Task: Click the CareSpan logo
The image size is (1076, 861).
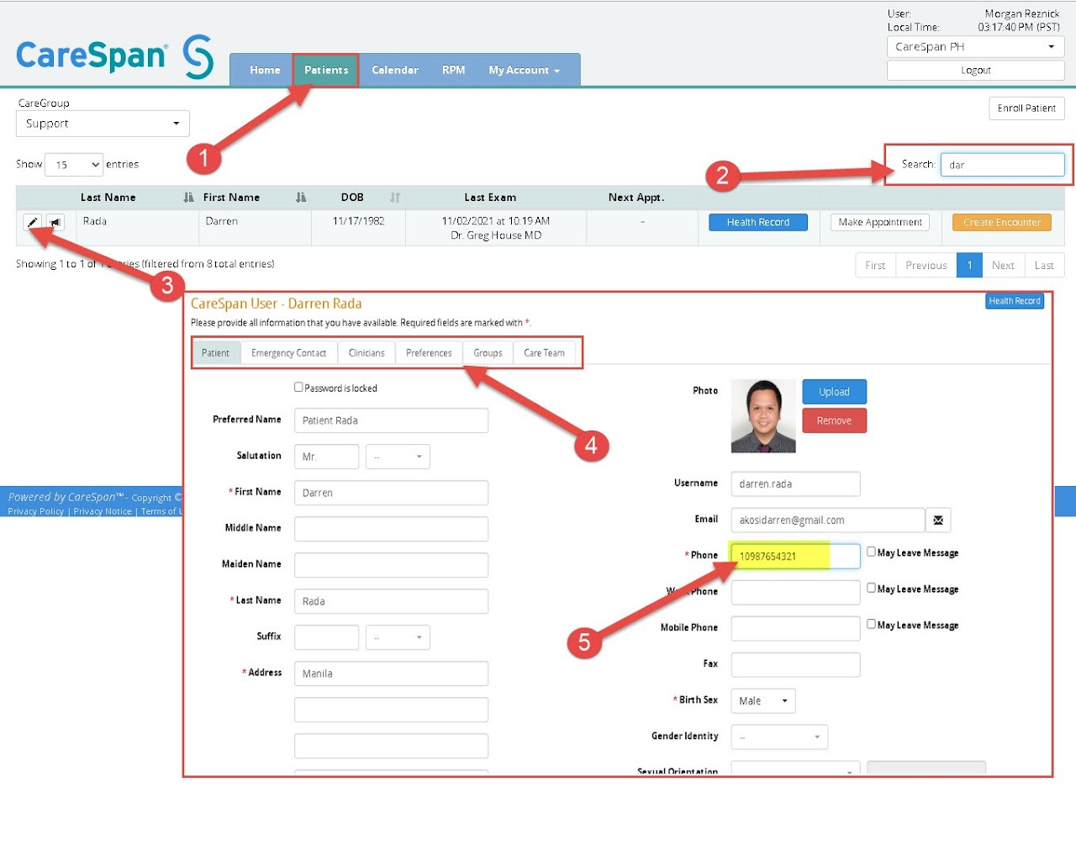Action: click(x=115, y=56)
